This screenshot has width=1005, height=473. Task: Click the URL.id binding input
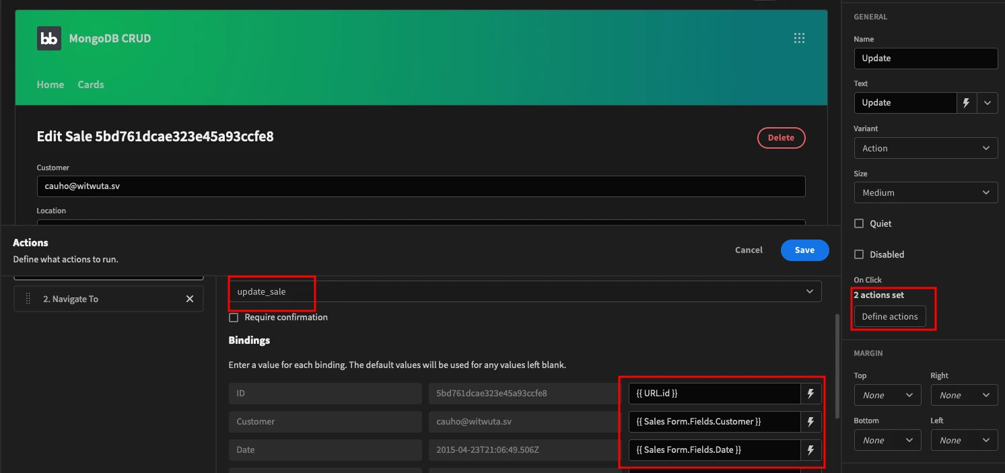[714, 394]
